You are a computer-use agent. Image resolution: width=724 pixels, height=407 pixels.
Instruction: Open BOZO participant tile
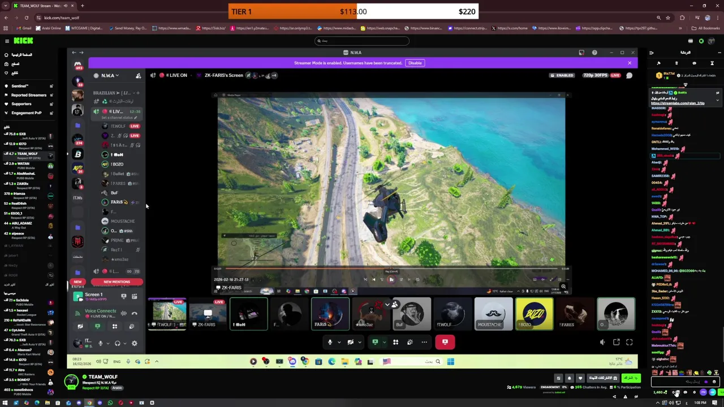(534, 314)
